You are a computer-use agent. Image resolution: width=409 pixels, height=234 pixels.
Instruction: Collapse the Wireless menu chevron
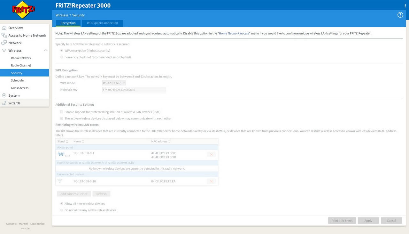click(x=46, y=50)
